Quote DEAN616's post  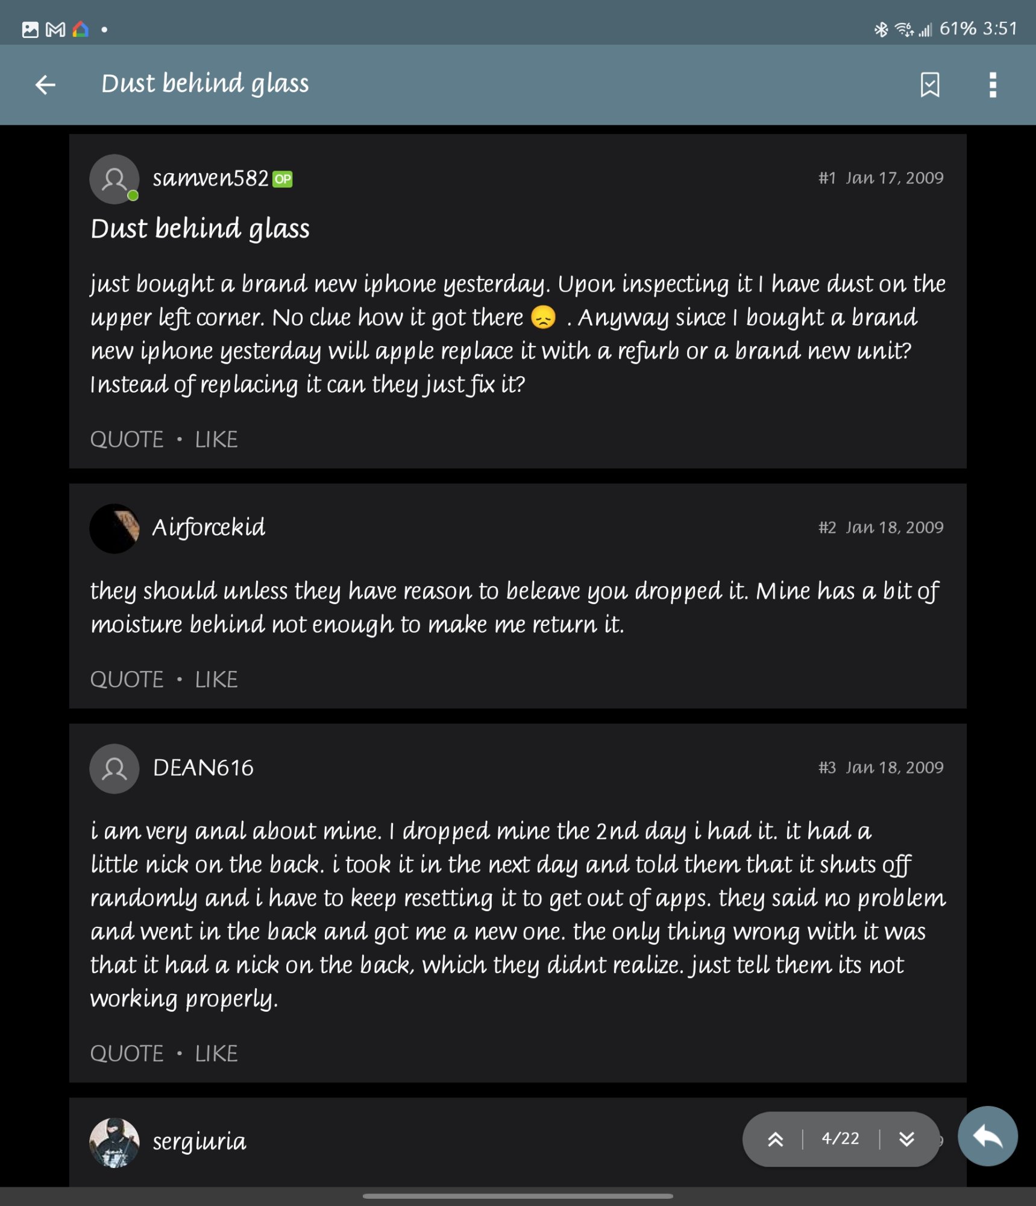[127, 1053]
